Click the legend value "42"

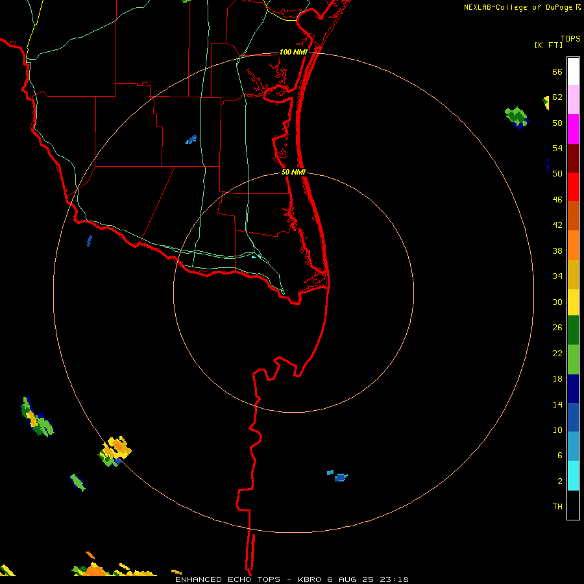(557, 225)
